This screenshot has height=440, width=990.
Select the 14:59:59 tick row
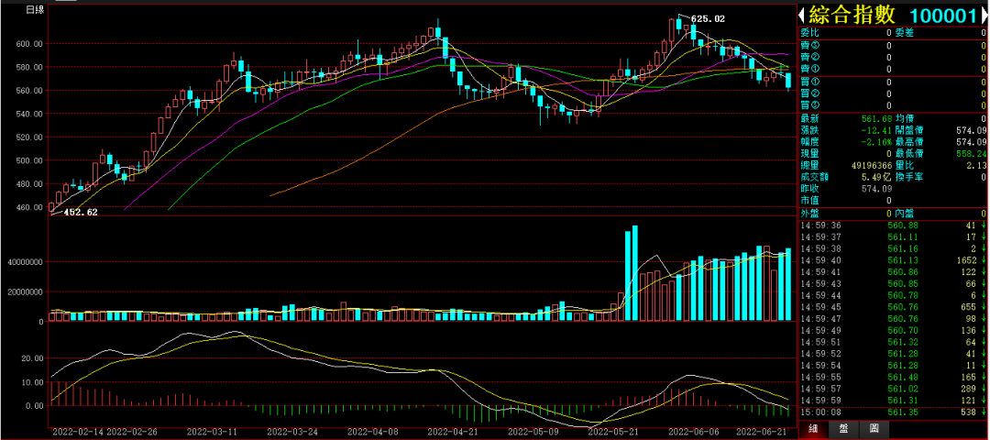(893, 401)
